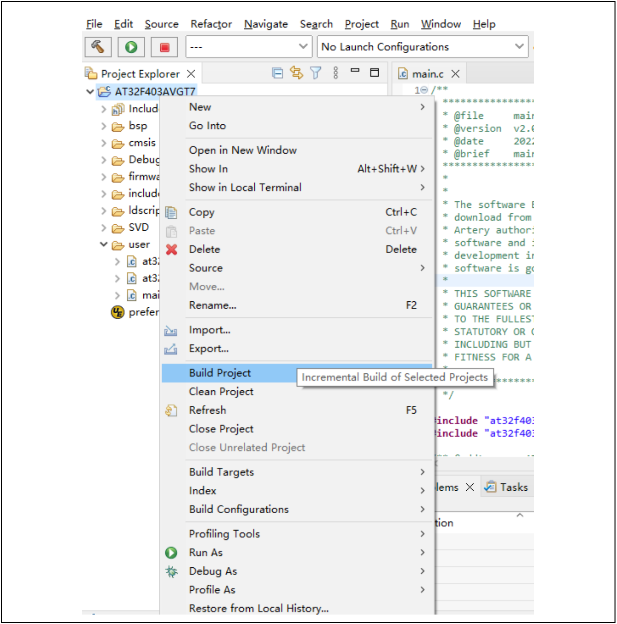The height and width of the screenshot is (624, 617).
Task: Click the Tasks tab icon
Action: click(490, 487)
